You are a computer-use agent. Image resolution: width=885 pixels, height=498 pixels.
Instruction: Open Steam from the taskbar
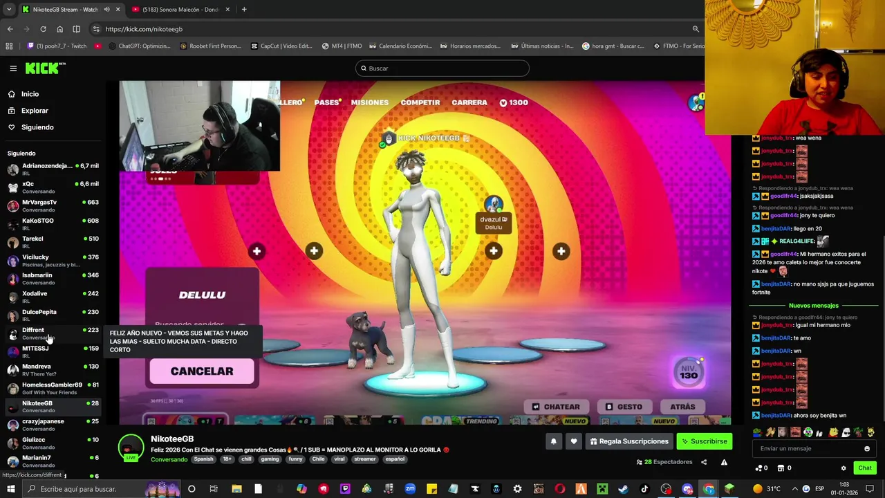coord(623,489)
